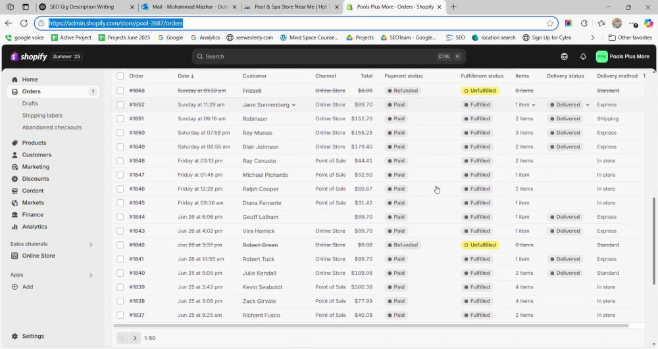This screenshot has height=349, width=658.
Task: Sort by Date column header
Action: coord(186,76)
